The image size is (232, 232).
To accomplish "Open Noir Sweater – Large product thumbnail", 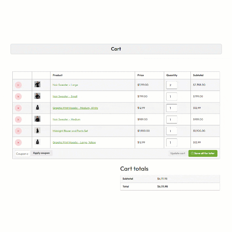I will pos(37,85).
